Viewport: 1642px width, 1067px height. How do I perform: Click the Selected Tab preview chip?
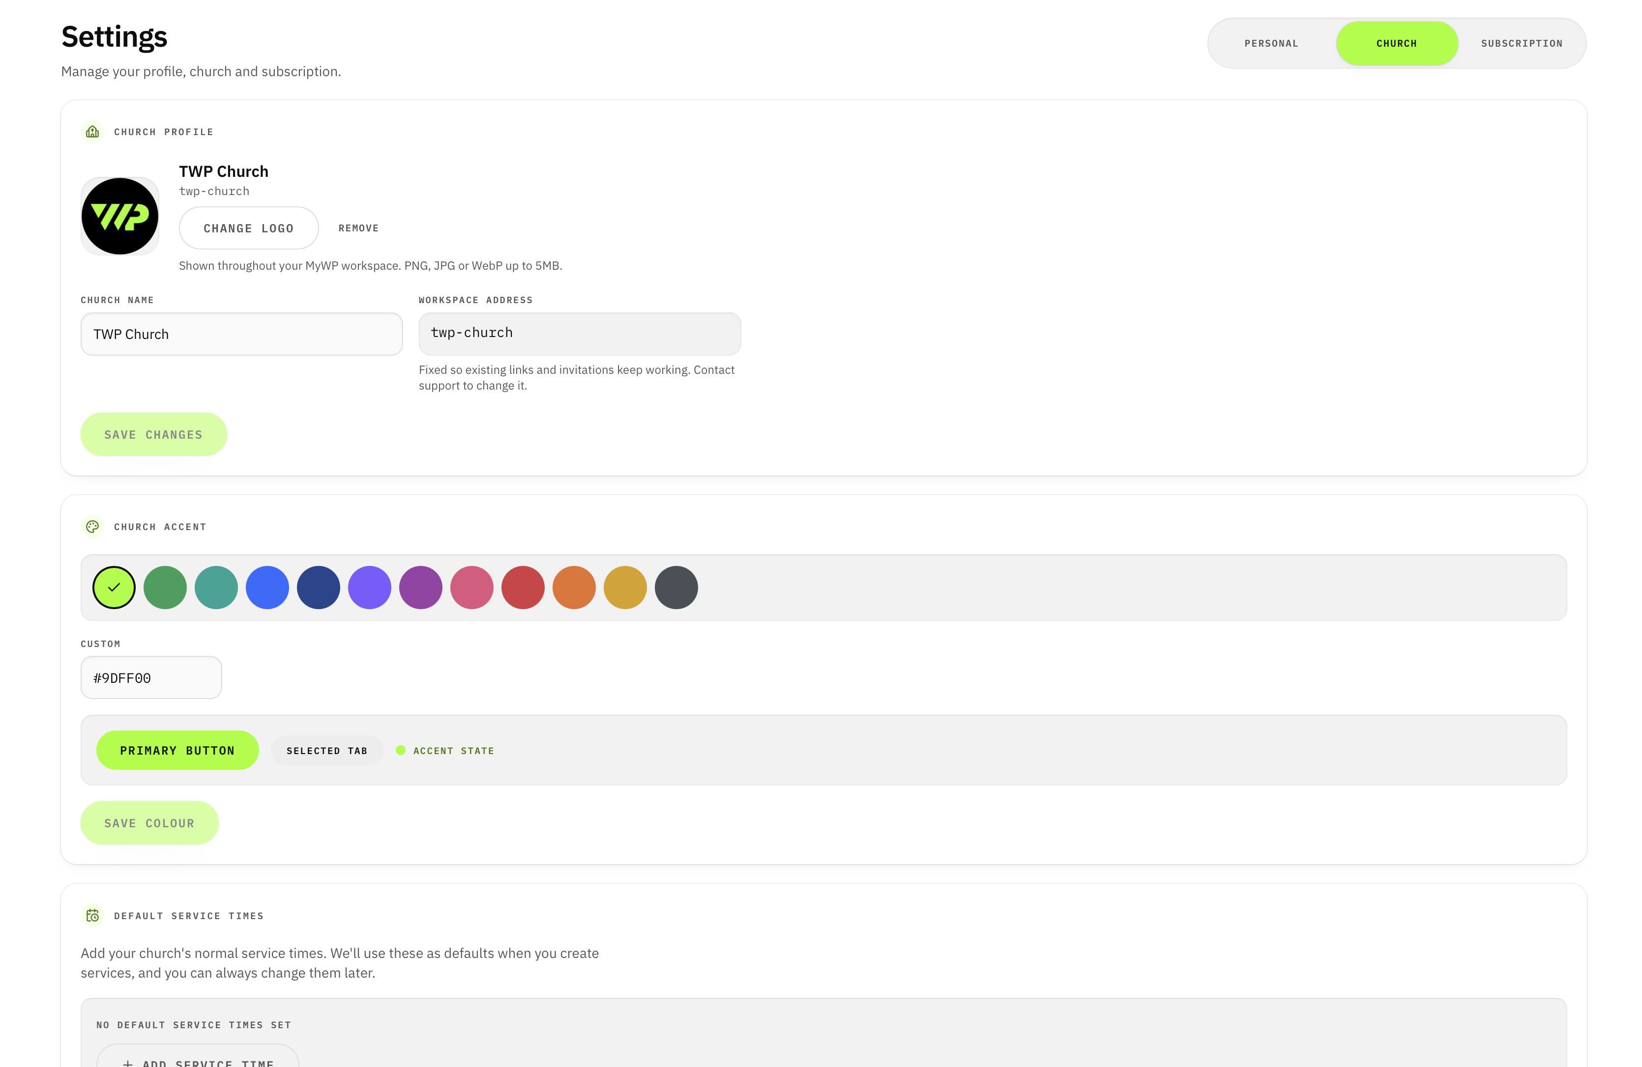327,751
